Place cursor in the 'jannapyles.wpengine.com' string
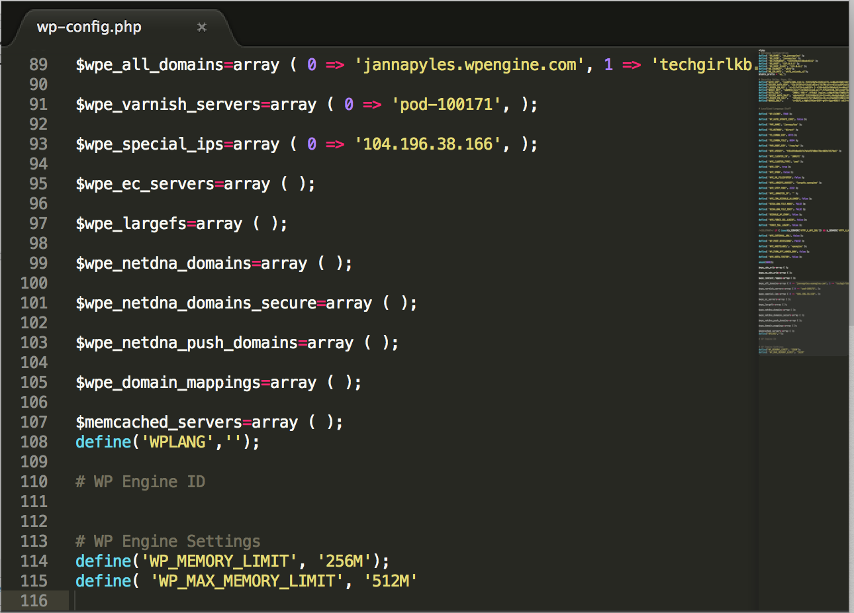854x613 pixels. [469, 65]
